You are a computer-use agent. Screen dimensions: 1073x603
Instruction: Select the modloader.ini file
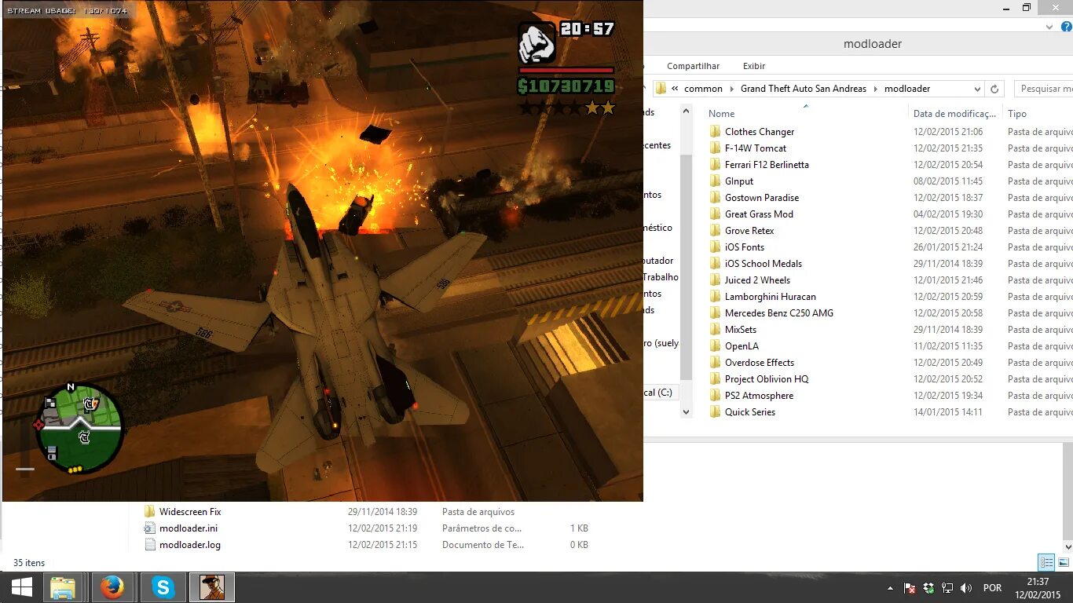(x=189, y=528)
